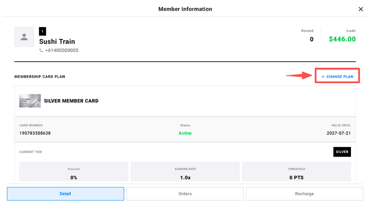Click the Silver Member Card image
Image resolution: width=368 pixels, height=204 pixels.
[30, 101]
